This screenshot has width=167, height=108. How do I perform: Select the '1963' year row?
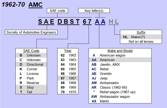click(x=68, y=60)
